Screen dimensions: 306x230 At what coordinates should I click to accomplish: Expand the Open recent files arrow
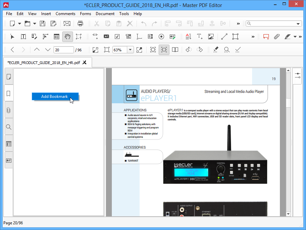pyautogui.click(x=34, y=24)
